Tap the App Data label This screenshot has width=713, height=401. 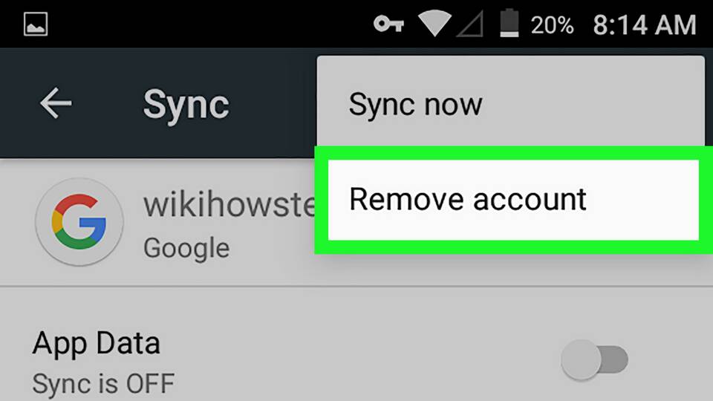point(97,343)
